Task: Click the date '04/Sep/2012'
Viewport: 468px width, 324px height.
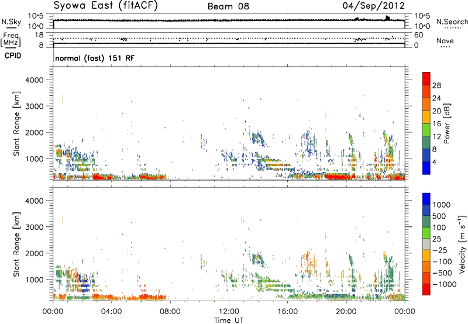Action: (374, 6)
